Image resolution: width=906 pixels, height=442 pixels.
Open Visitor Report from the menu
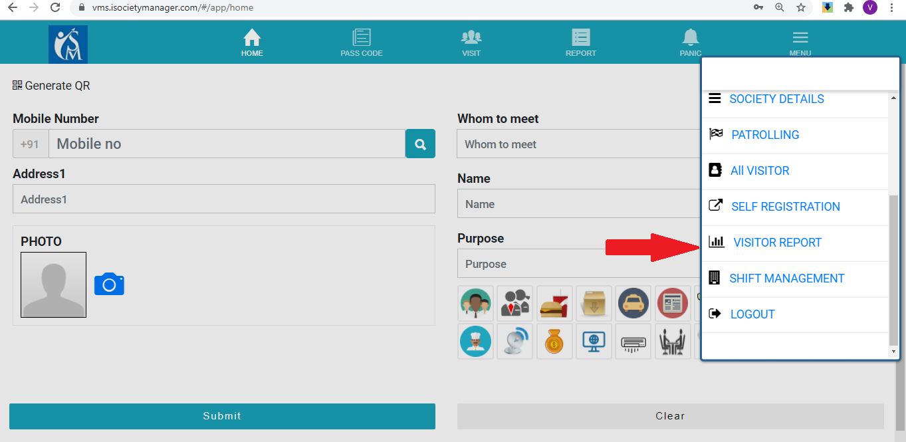tap(777, 243)
